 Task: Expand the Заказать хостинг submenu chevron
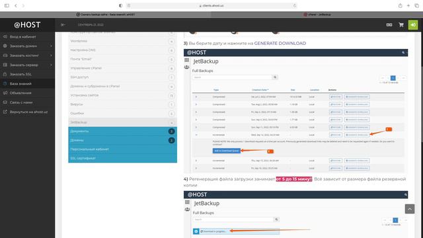51,56
